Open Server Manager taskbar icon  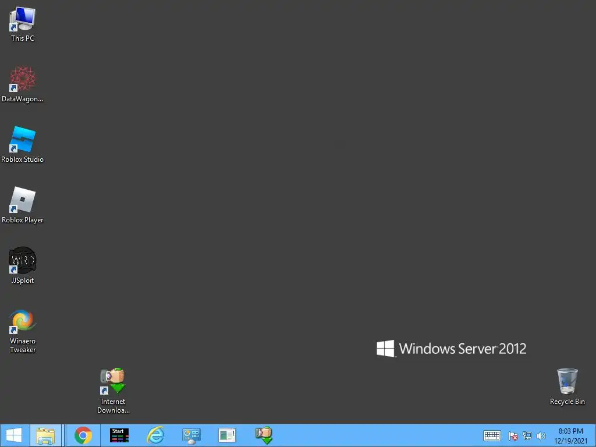coord(227,435)
